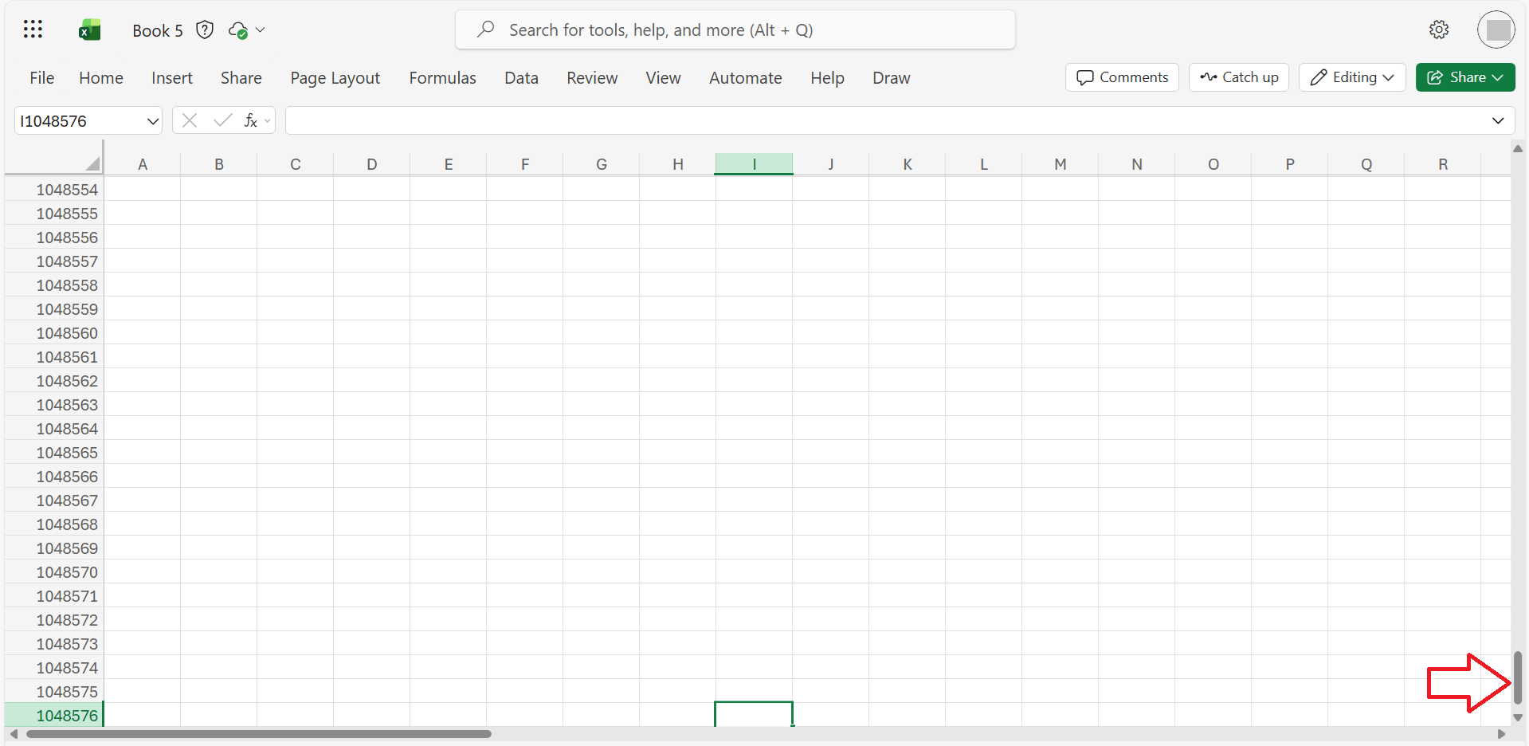Open the account profile avatar
This screenshot has height=746, width=1529.
(1496, 30)
